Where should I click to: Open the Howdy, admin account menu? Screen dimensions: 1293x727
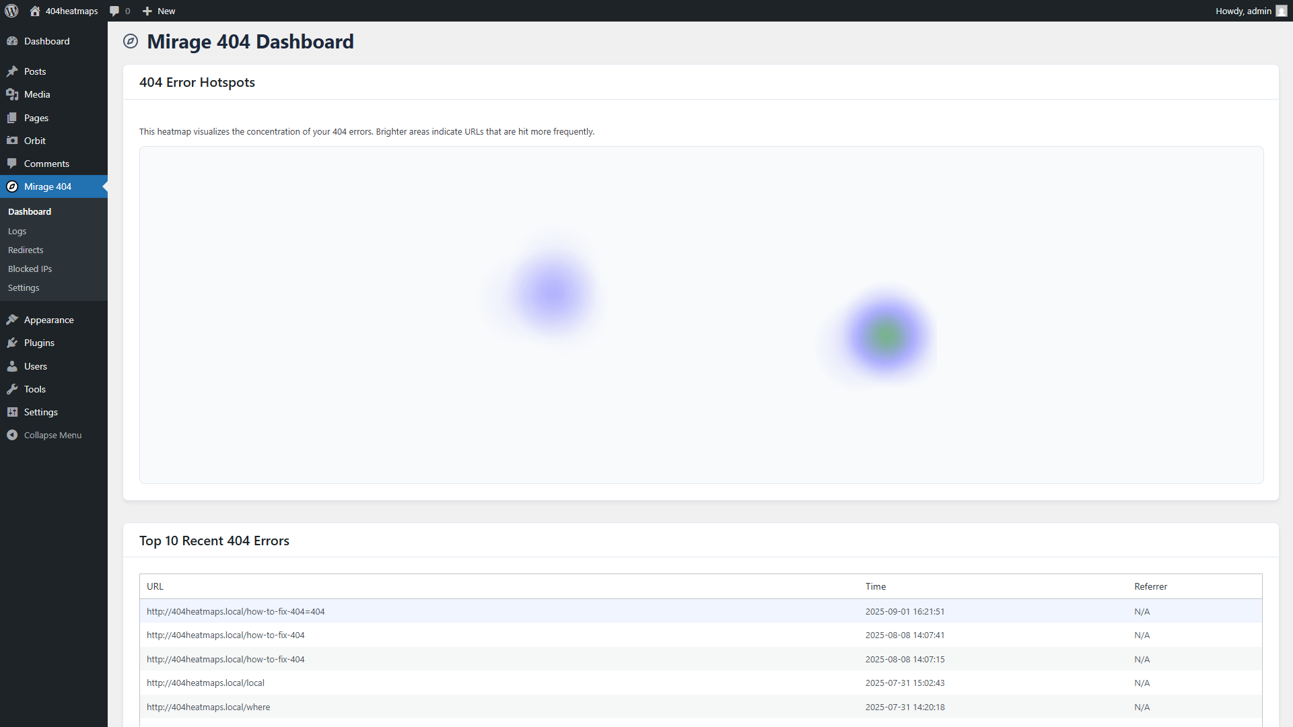pyautogui.click(x=1243, y=11)
